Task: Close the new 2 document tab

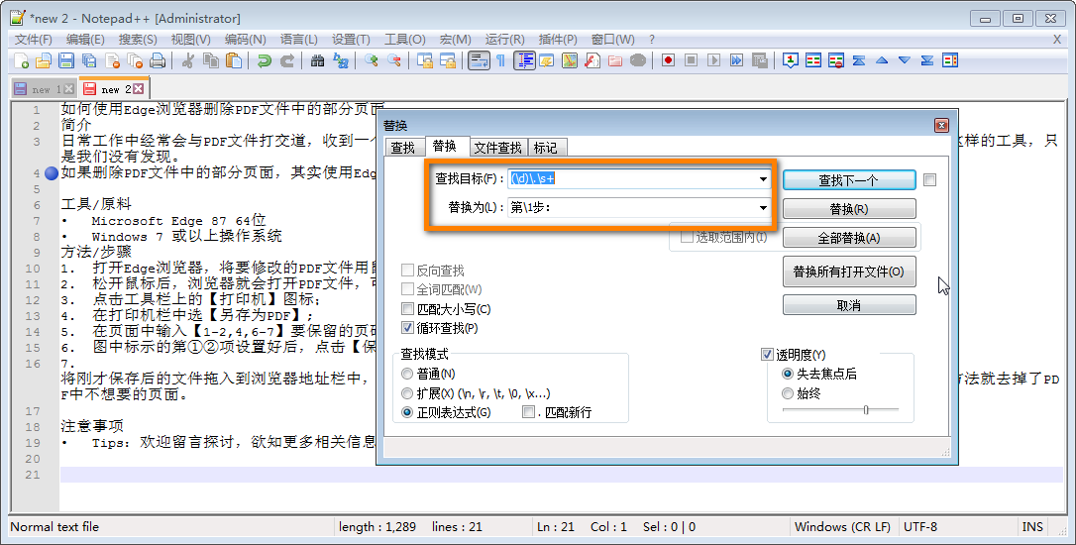Action: pos(139,88)
